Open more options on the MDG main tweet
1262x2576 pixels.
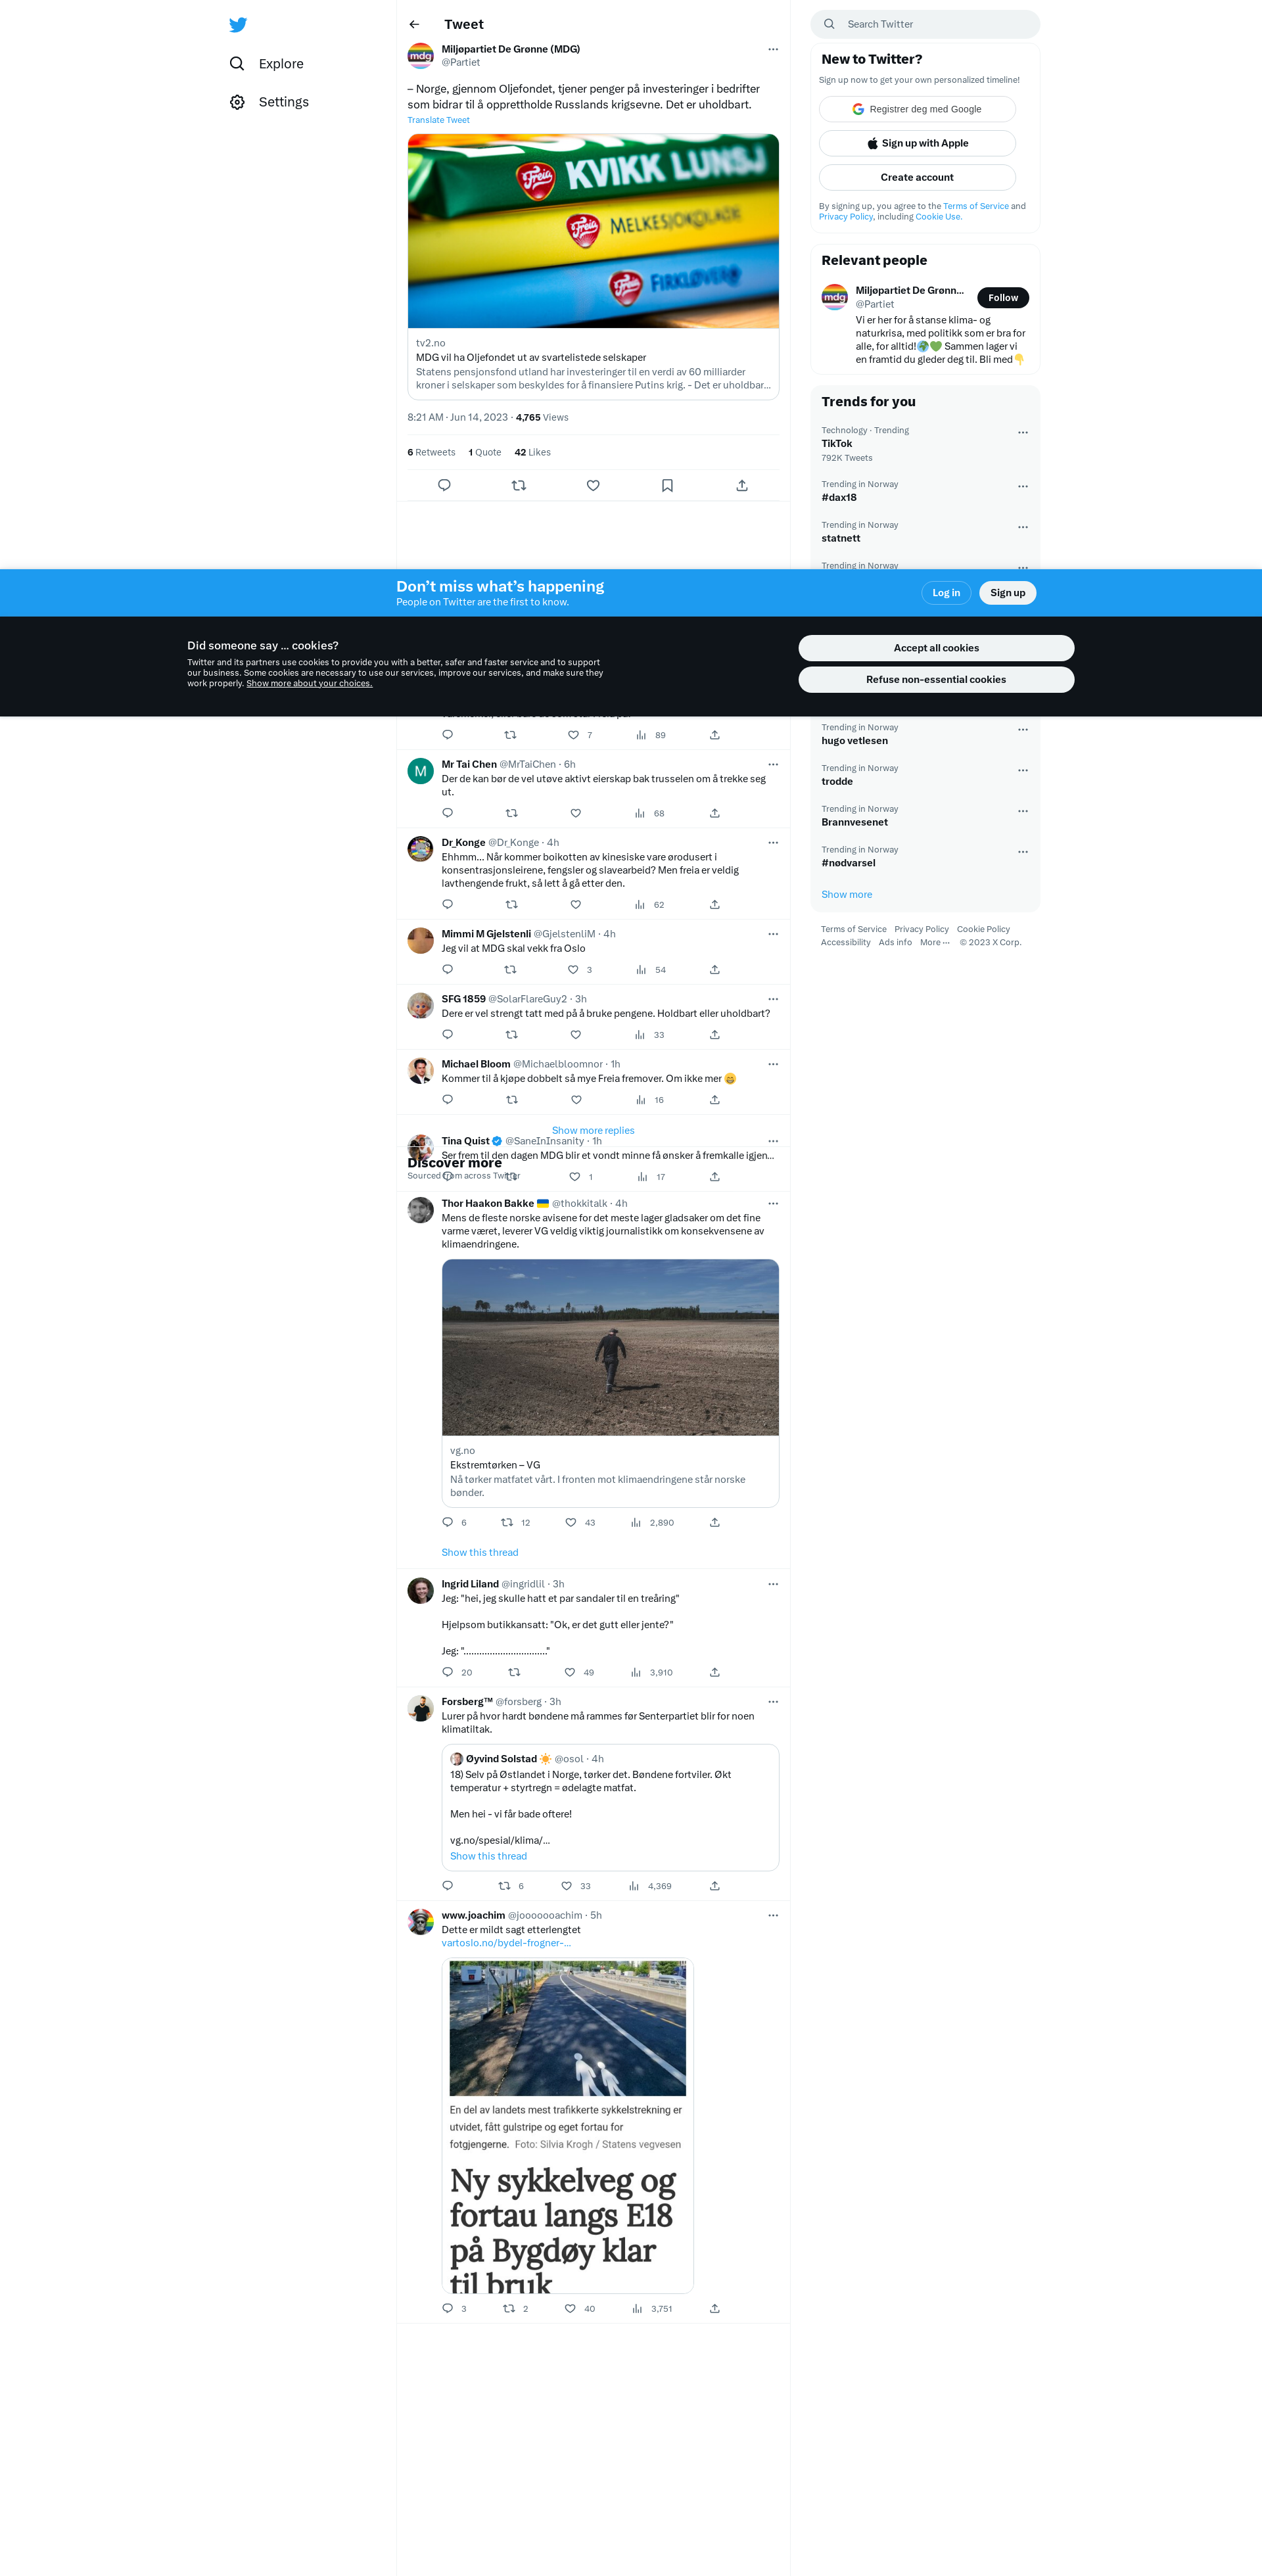point(773,49)
